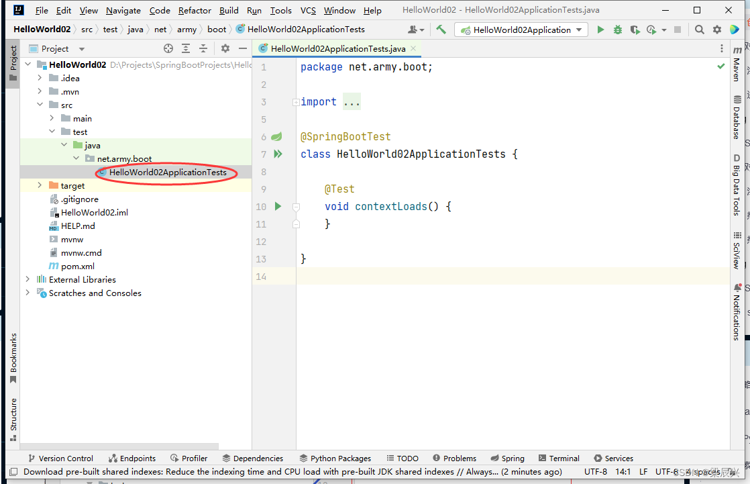Viewport: 750px width, 484px height.
Task: Expand all icon in Project panel header
Action: (186, 48)
